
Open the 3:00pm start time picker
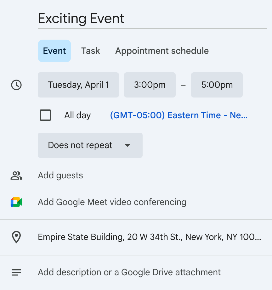click(150, 85)
